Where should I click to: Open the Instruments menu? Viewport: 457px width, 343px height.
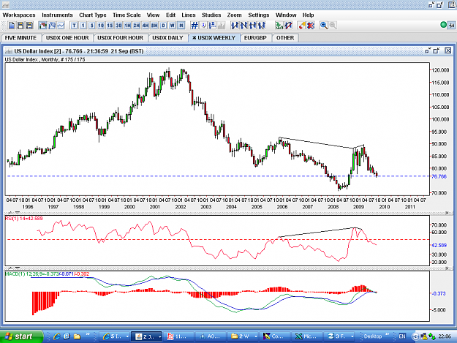[58, 15]
